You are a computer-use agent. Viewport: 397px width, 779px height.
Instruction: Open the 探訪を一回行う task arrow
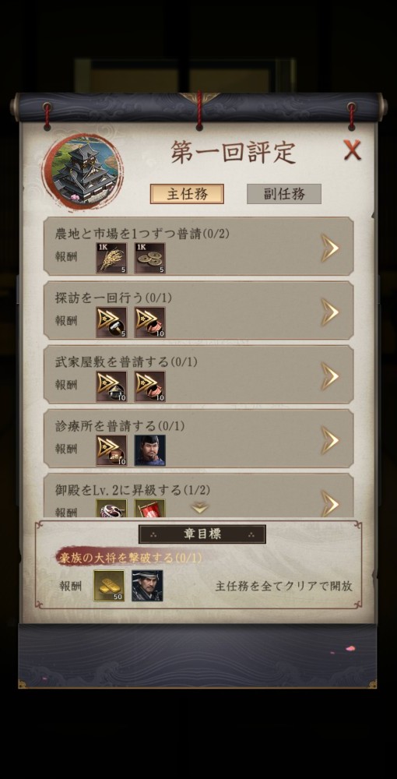click(330, 312)
